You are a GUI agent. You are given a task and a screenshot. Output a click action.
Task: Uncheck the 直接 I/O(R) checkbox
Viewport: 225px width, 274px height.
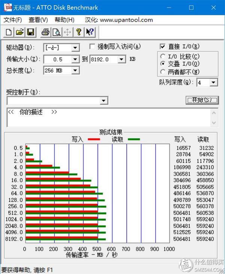162,46
